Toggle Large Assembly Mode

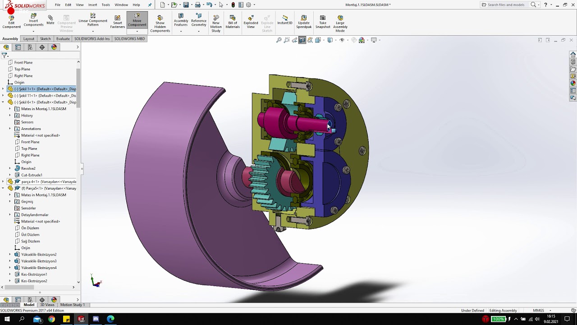coord(340,24)
